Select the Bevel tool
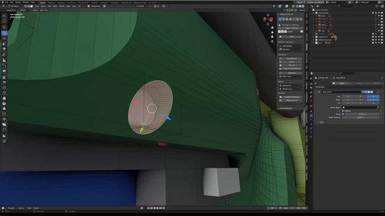The image size is (385, 216). click(4, 83)
